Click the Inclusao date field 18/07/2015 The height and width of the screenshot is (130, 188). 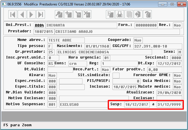coord(125,87)
